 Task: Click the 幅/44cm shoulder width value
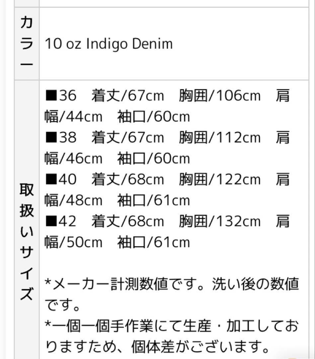click(73, 117)
